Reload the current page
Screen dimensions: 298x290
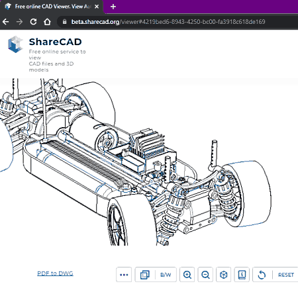(33, 22)
